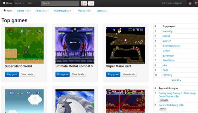Open the Roms (11337) tab
Viewport: 198px width, 113px height.
click(42, 11)
